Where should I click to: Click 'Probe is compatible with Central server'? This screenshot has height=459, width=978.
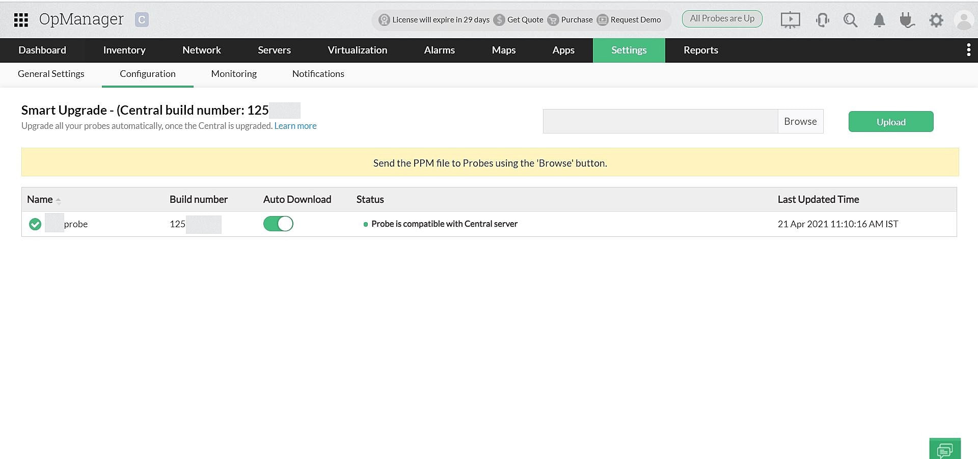[x=444, y=224]
